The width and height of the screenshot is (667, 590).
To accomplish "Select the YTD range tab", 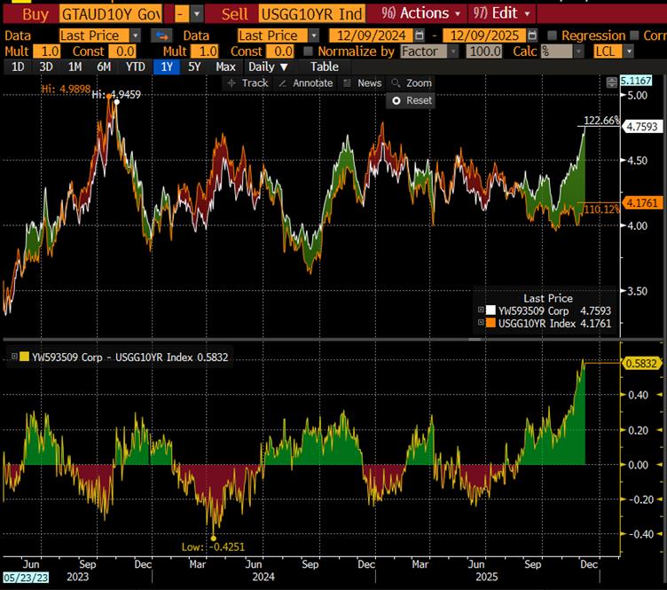I will pyautogui.click(x=136, y=67).
